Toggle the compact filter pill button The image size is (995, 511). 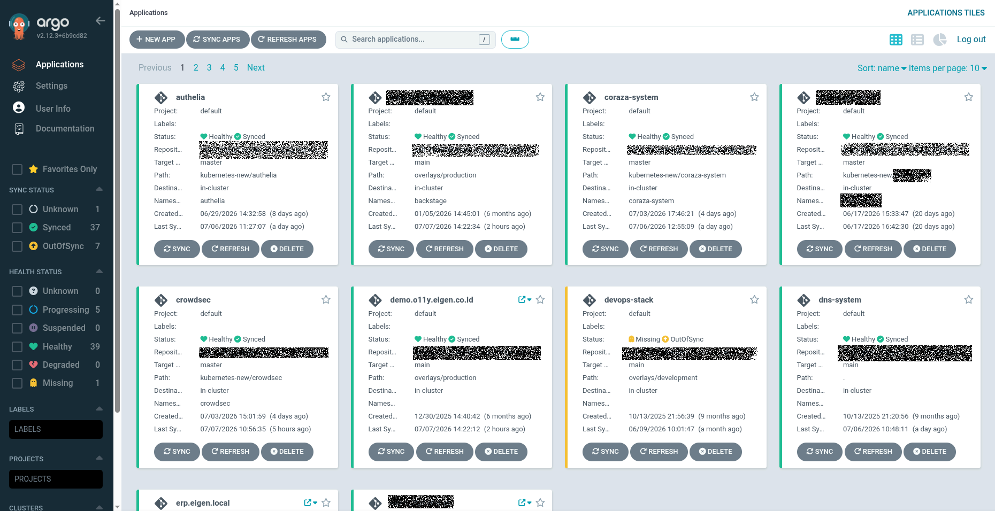(x=515, y=40)
